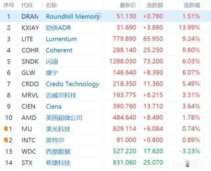
Task: Click the 名称 column header
Action: [51, 5]
